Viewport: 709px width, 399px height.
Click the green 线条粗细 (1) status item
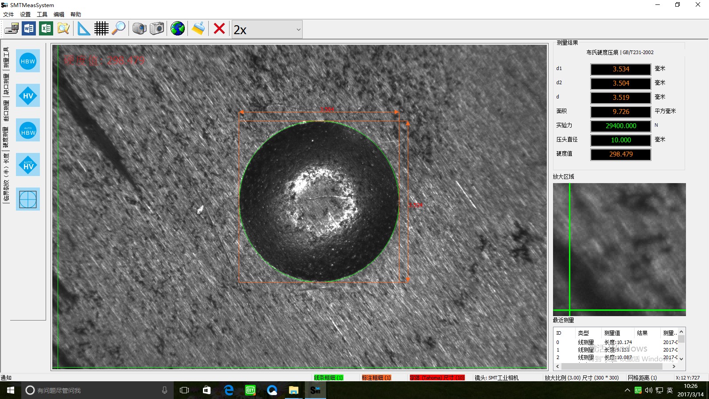tap(328, 378)
